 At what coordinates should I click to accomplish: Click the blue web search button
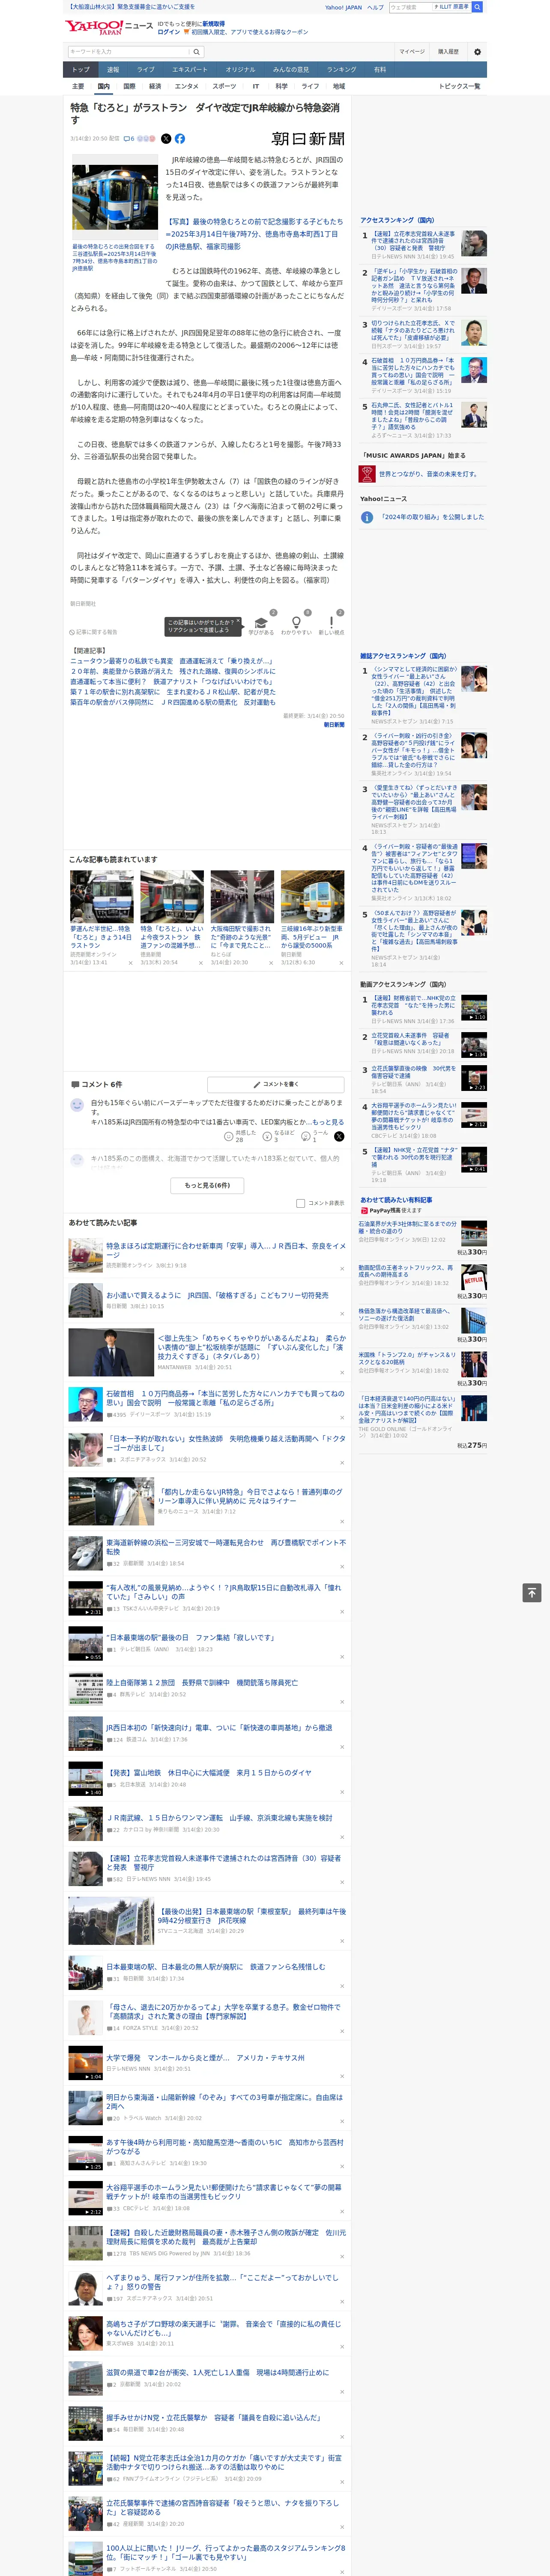[x=477, y=7]
